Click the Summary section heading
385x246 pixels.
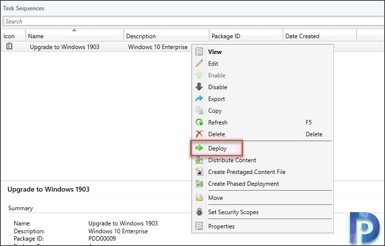click(21, 208)
